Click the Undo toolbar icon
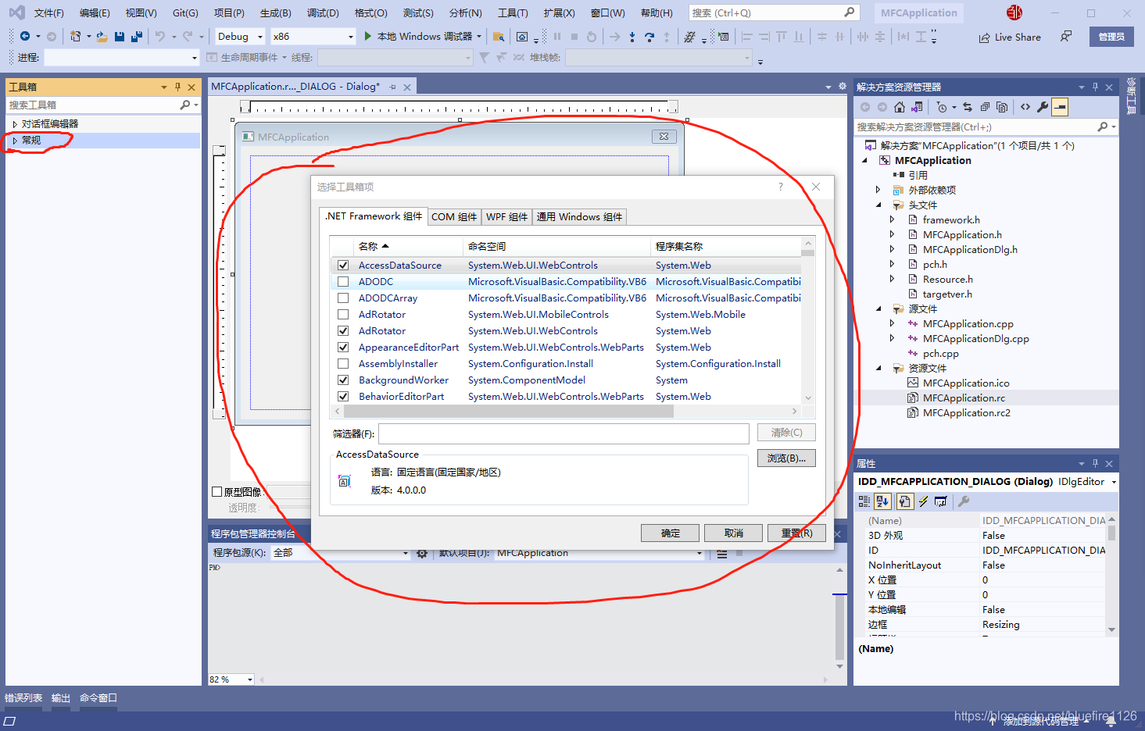This screenshot has width=1145, height=731. click(160, 37)
